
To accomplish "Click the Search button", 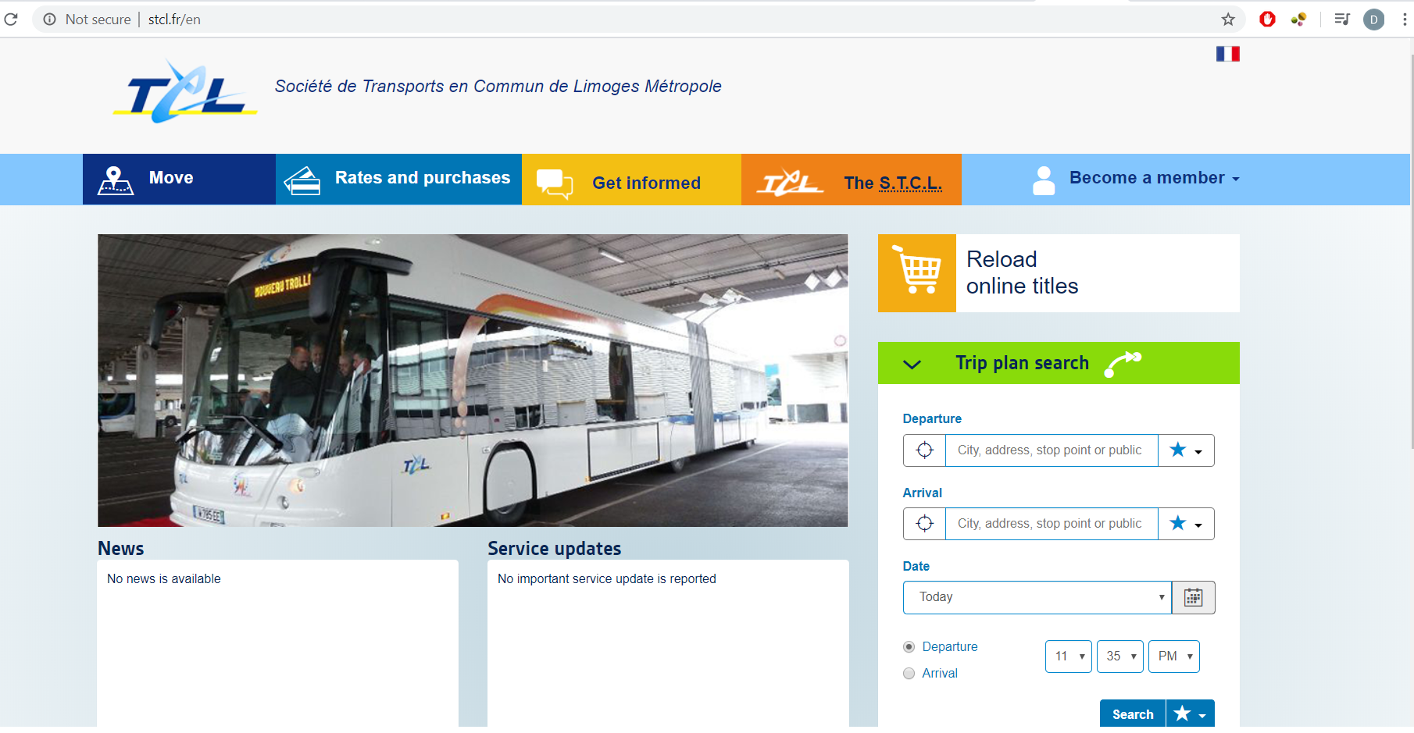I will click(1133, 714).
